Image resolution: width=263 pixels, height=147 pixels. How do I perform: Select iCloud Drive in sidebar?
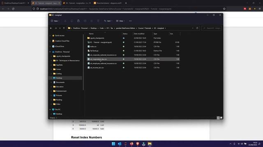click(x=59, y=47)
